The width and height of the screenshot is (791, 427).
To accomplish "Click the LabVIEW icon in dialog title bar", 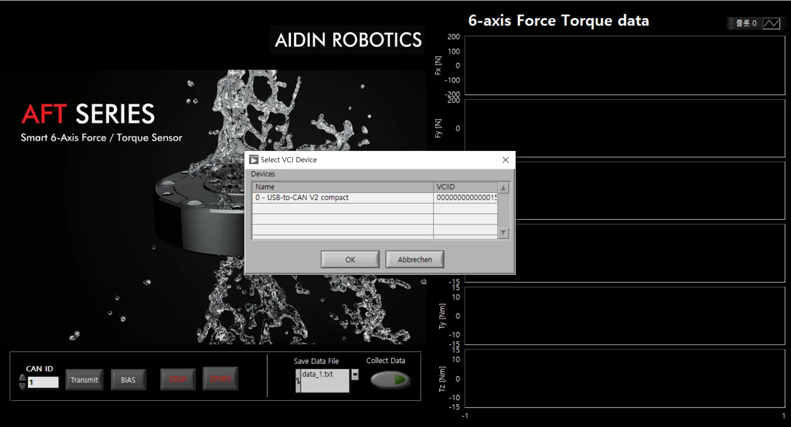I will (x=254, y=160).
